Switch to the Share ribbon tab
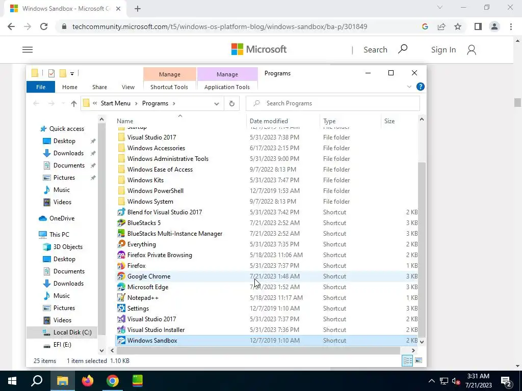This screenshot has height=391, width=522. 99,87
